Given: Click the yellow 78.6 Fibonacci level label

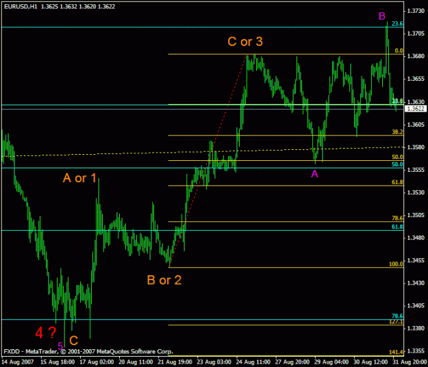Looking at the screenshot, I should pyautogui.click(x=397, y=218).
